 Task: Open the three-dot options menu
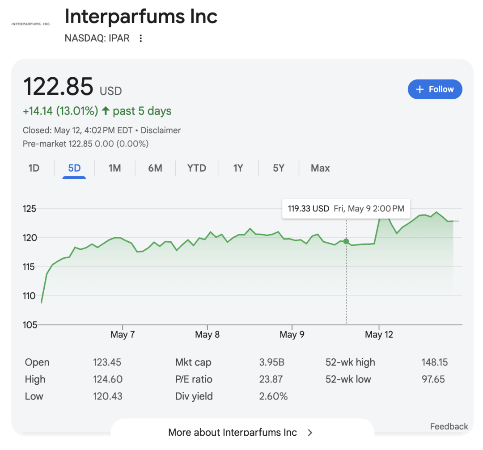pos(141,38)
